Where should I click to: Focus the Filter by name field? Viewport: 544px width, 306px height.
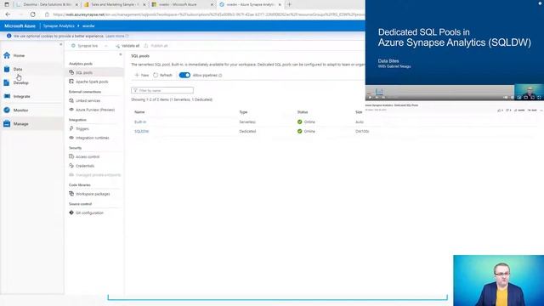(162, 91)
